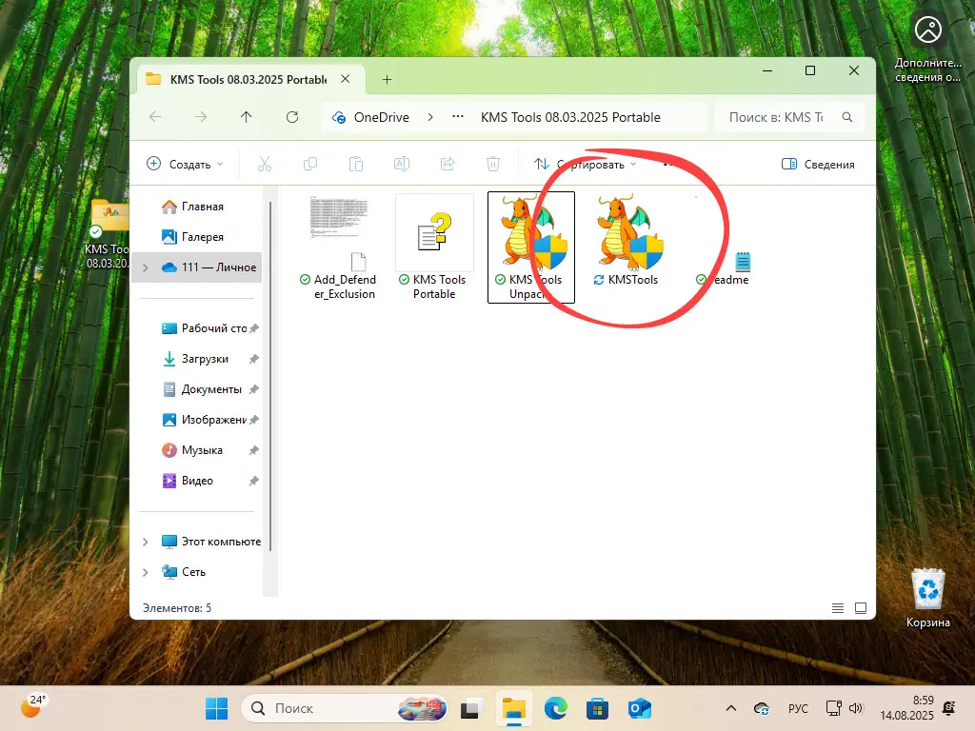This screenshot has width=975, height=731.
Task: Open a new tab with plus button
Action: click(x=387, y=80)
